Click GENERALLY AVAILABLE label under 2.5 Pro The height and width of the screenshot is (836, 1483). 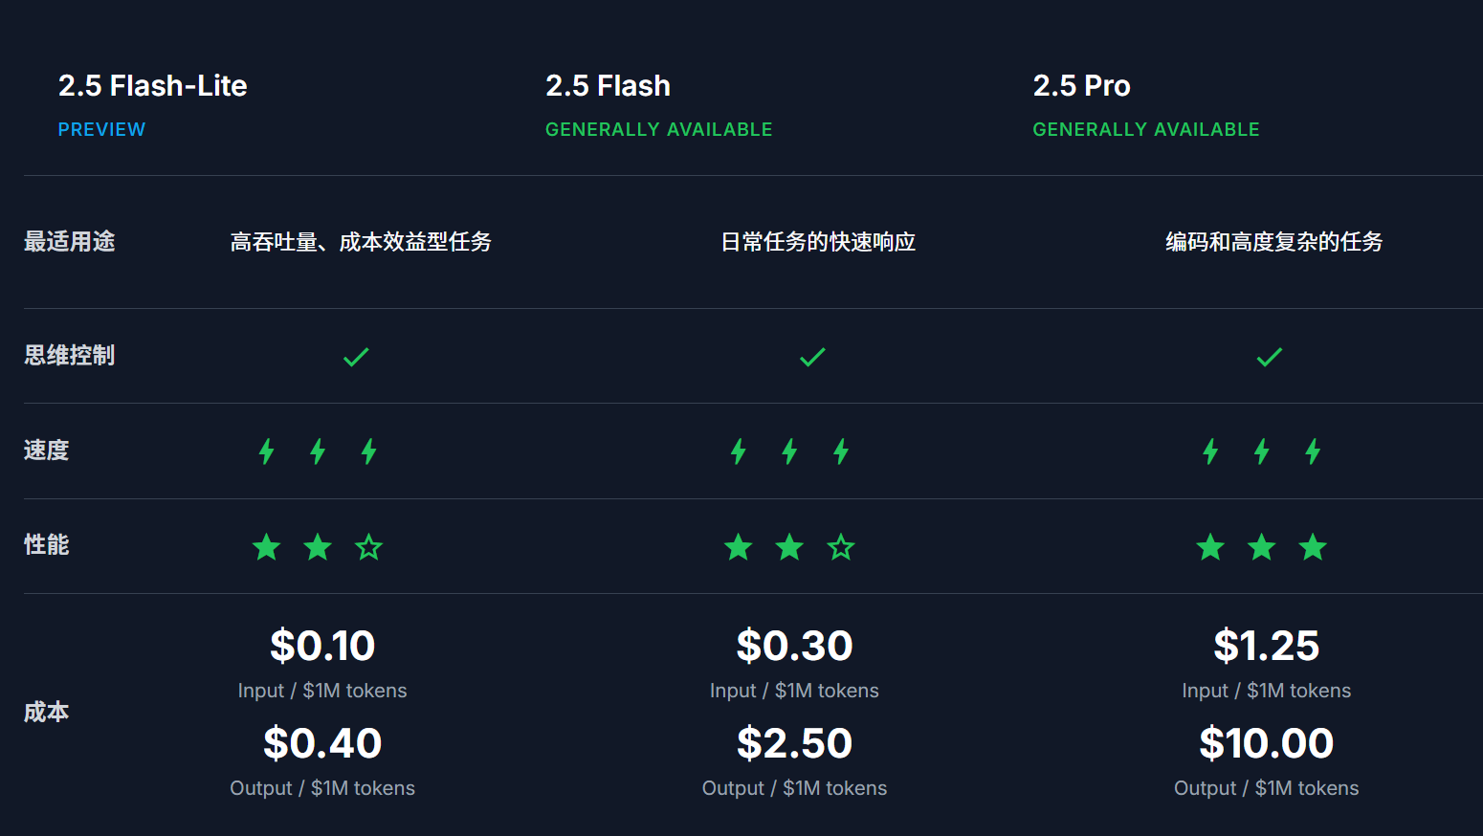(1146, 129)
